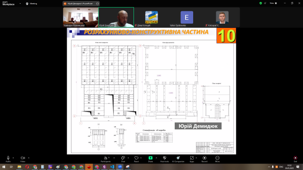Image resolution: width=303 pixels, height=170 pixels.
Task: Click the green encryption shield icon
Action: (260, 3)
